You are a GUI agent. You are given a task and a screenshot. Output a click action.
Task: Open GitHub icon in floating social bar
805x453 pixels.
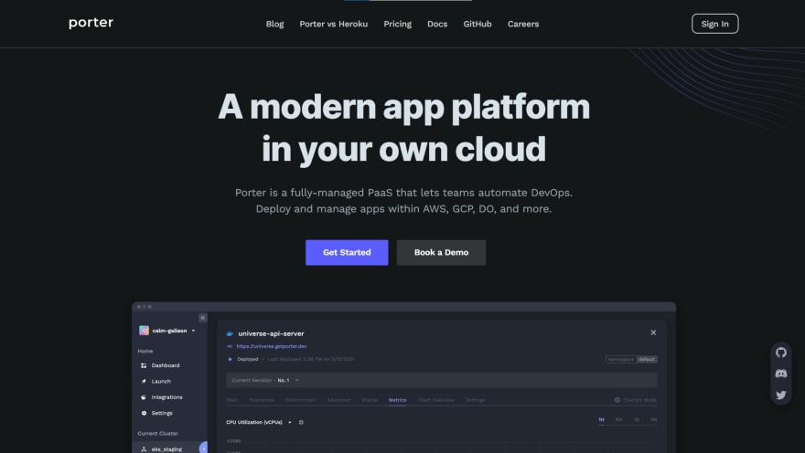[781, 353]
